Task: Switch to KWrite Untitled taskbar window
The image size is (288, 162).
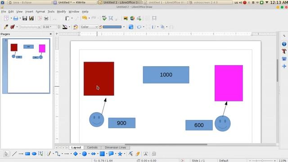Action: click(74, 2)
